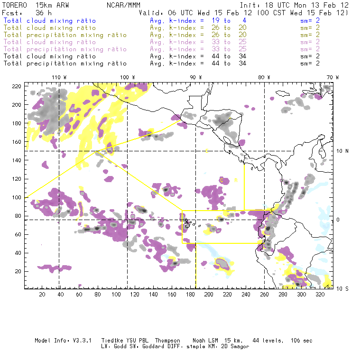Click the x-axis '320' tick label

coord(320,295)
